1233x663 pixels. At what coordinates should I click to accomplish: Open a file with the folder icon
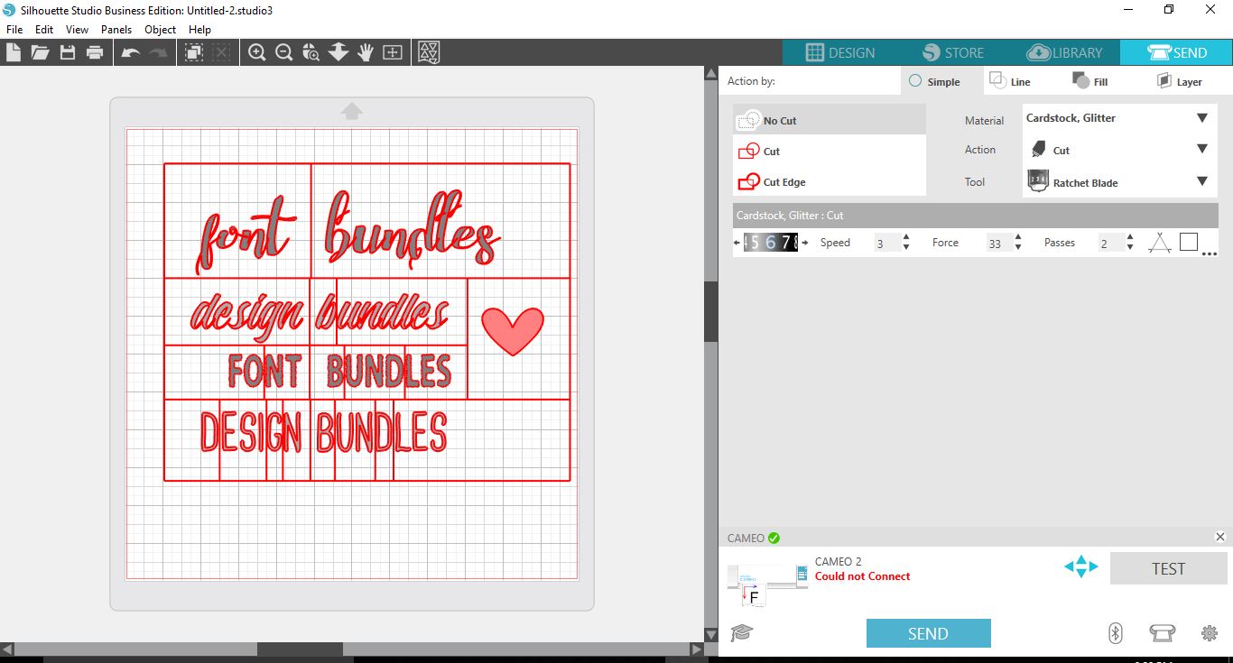coord(40,52)
